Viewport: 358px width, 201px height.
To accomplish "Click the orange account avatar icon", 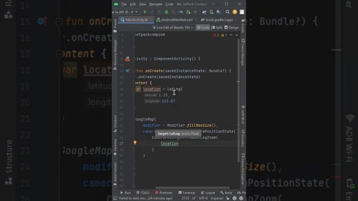I will coord(235,12).
